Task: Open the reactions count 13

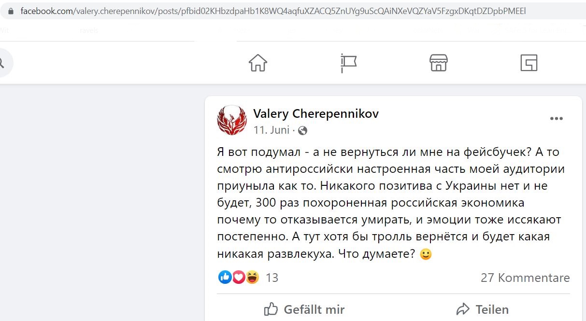Action: point(272,278)
